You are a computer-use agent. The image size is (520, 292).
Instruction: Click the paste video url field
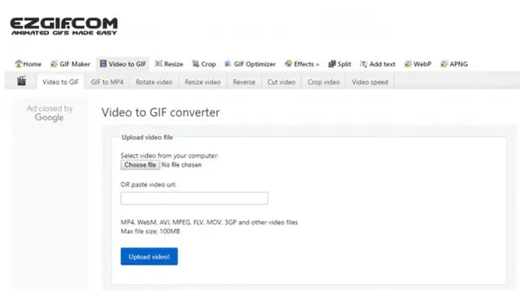point(194,198)
